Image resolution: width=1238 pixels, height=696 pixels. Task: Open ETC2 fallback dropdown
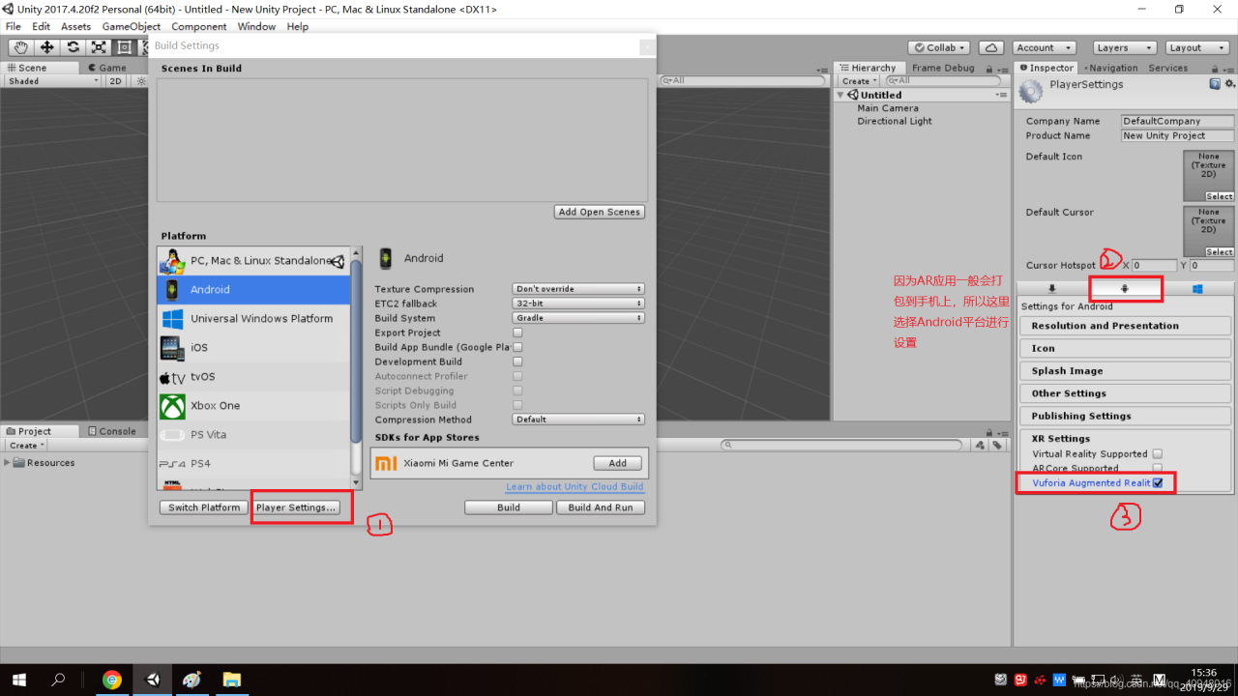tap(578, 304)
